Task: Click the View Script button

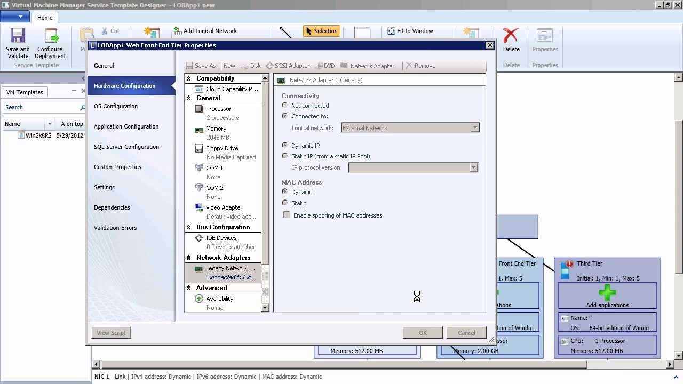Action: (x=111, y=333)
